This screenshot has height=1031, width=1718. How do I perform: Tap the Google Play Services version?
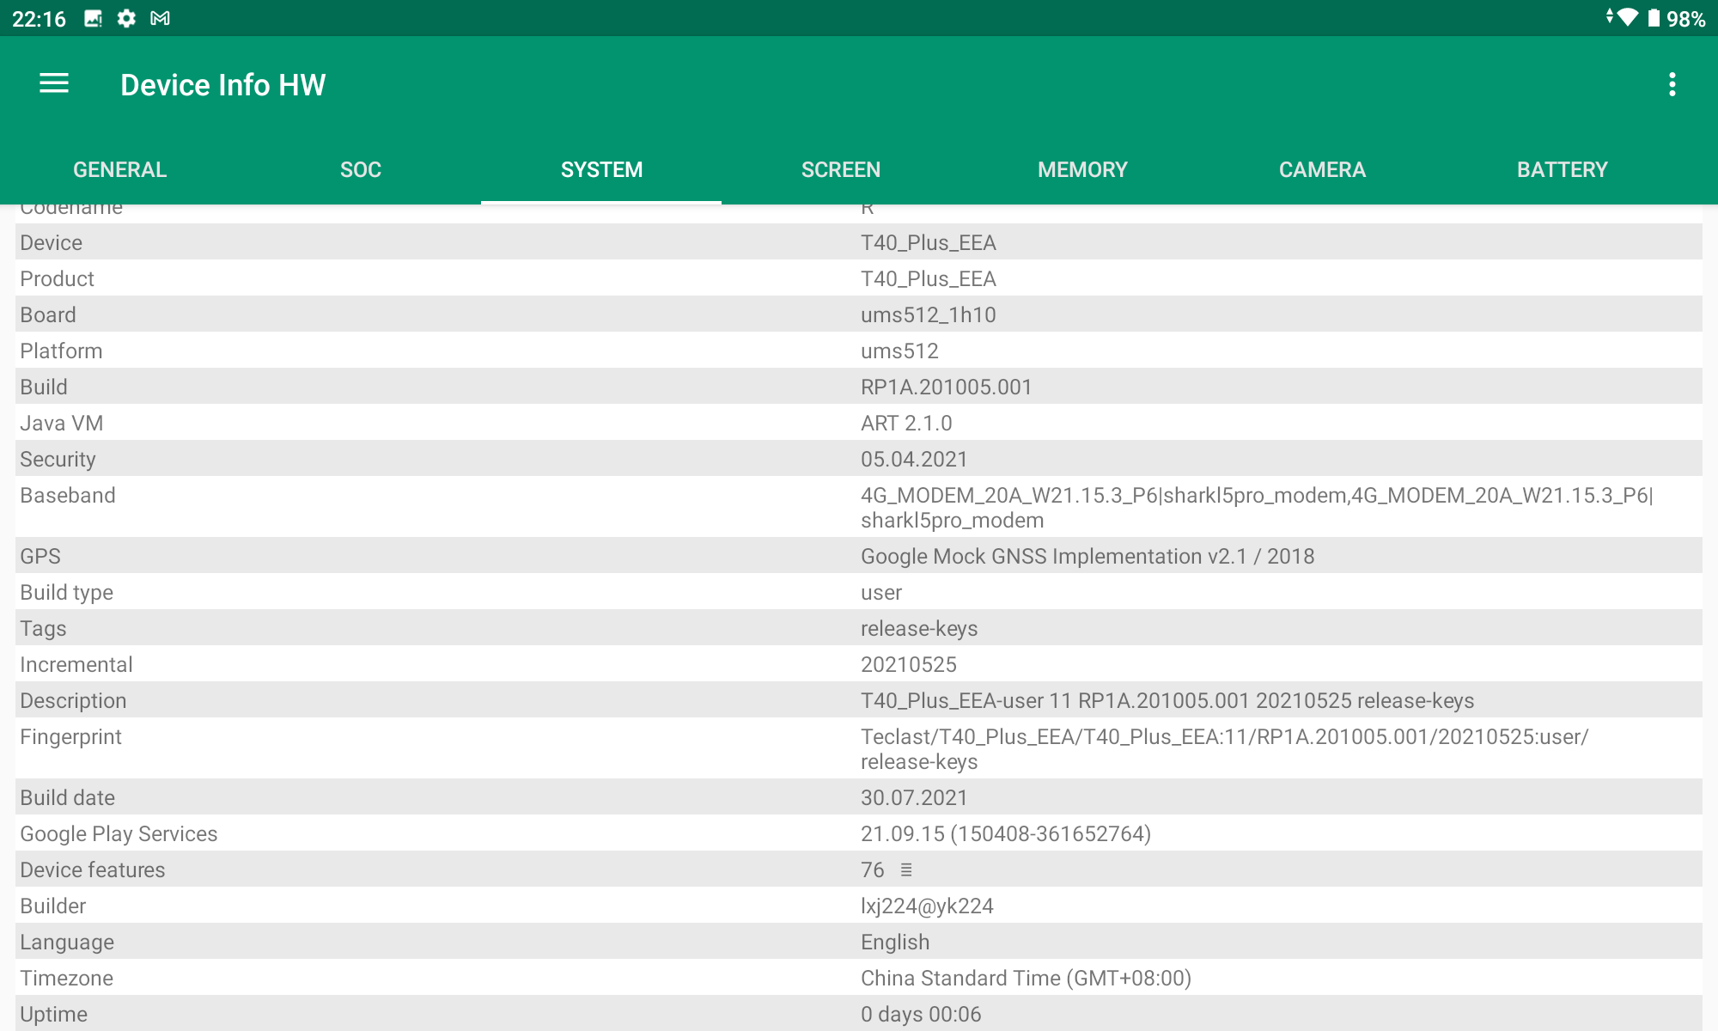click(x=1005, y=833)
